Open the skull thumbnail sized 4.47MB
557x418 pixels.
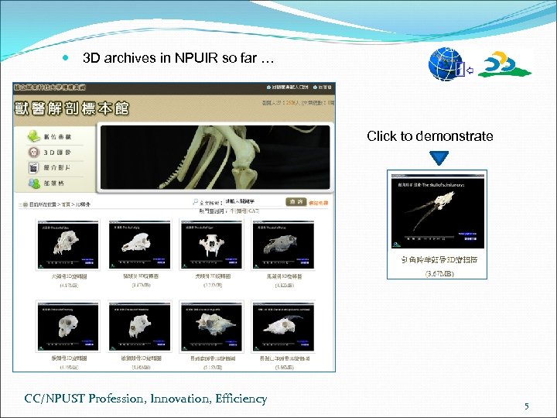click(x=139, y=245)
